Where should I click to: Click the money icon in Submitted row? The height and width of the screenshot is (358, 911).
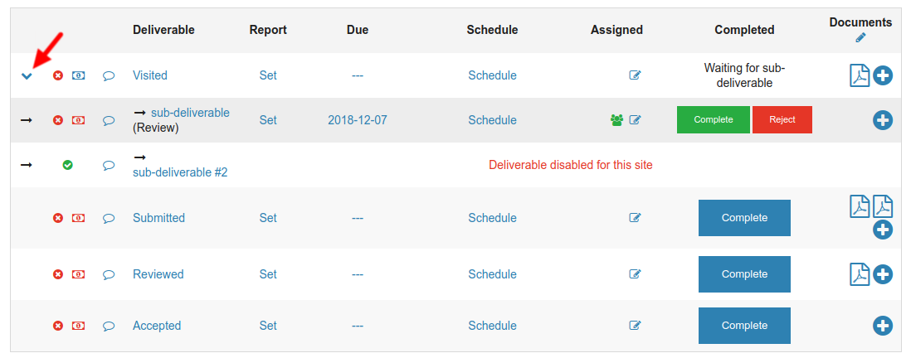[78, 218]
